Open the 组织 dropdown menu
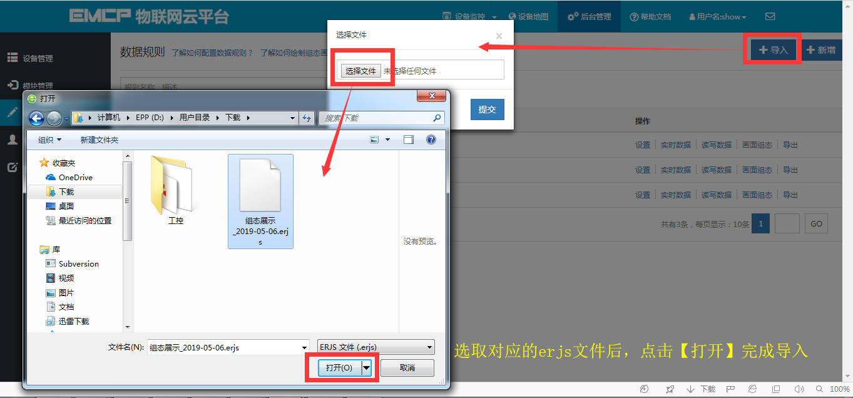Screen dimensions: 853x398 tap(50, 140)
